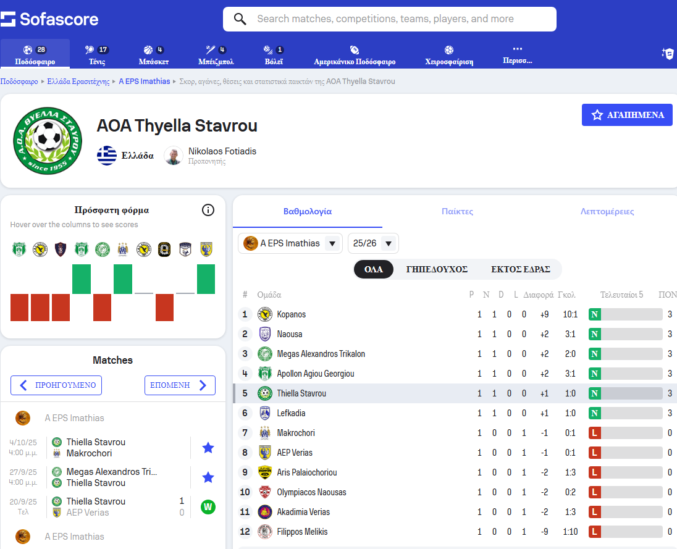Open the 25/26 season dropdown
Screen dimensions: 677x549
click(373, 243)
